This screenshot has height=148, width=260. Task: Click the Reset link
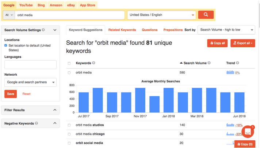27,94
